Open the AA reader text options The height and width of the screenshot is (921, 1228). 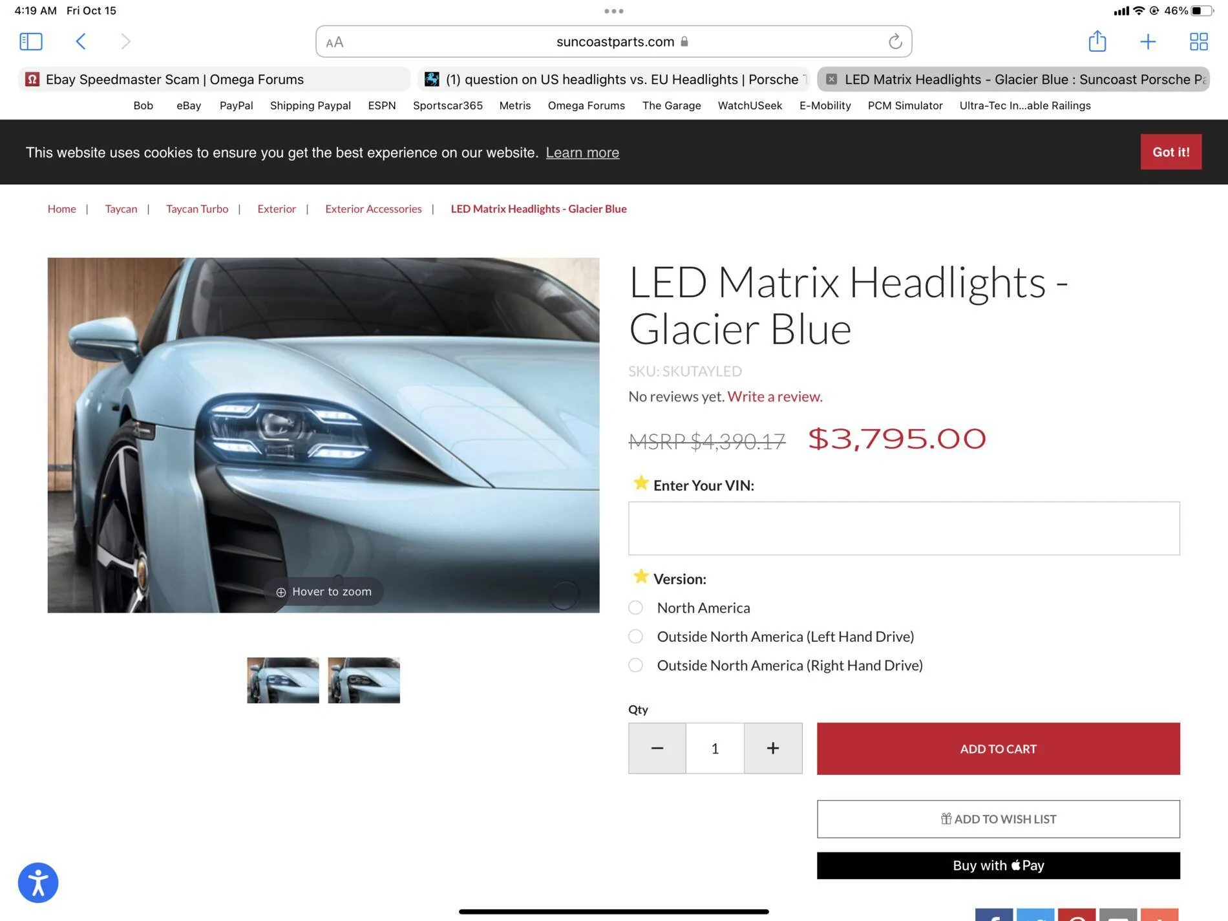[x=335, y=43]
